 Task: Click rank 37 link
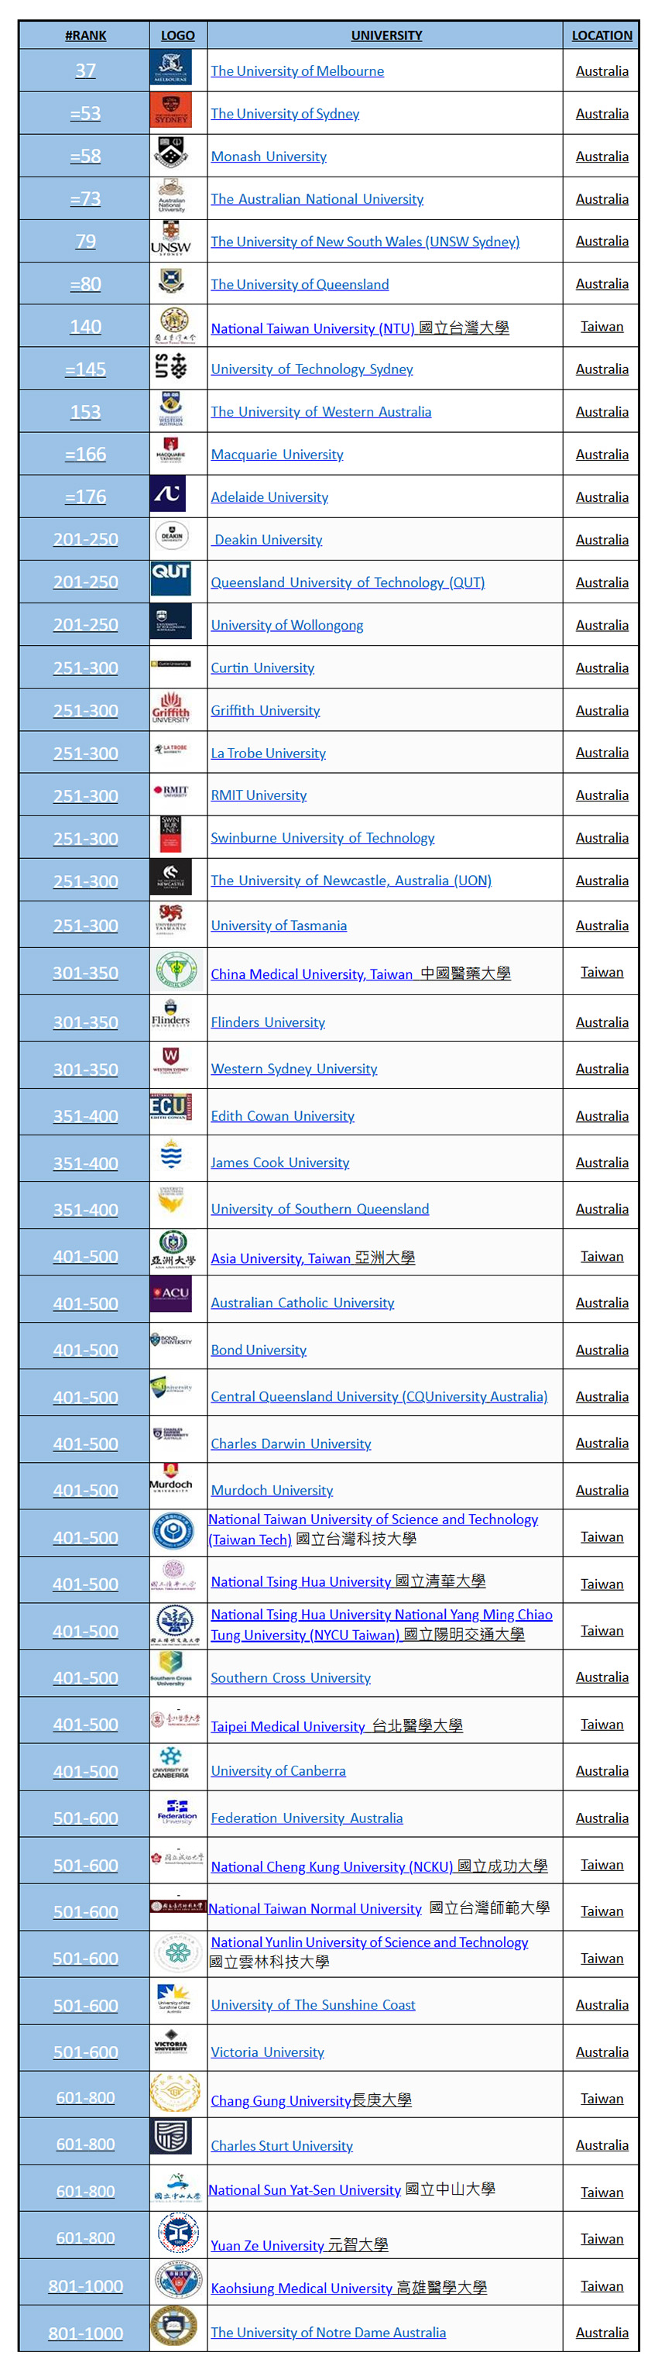pyautogui.click(x=85, y=70)
